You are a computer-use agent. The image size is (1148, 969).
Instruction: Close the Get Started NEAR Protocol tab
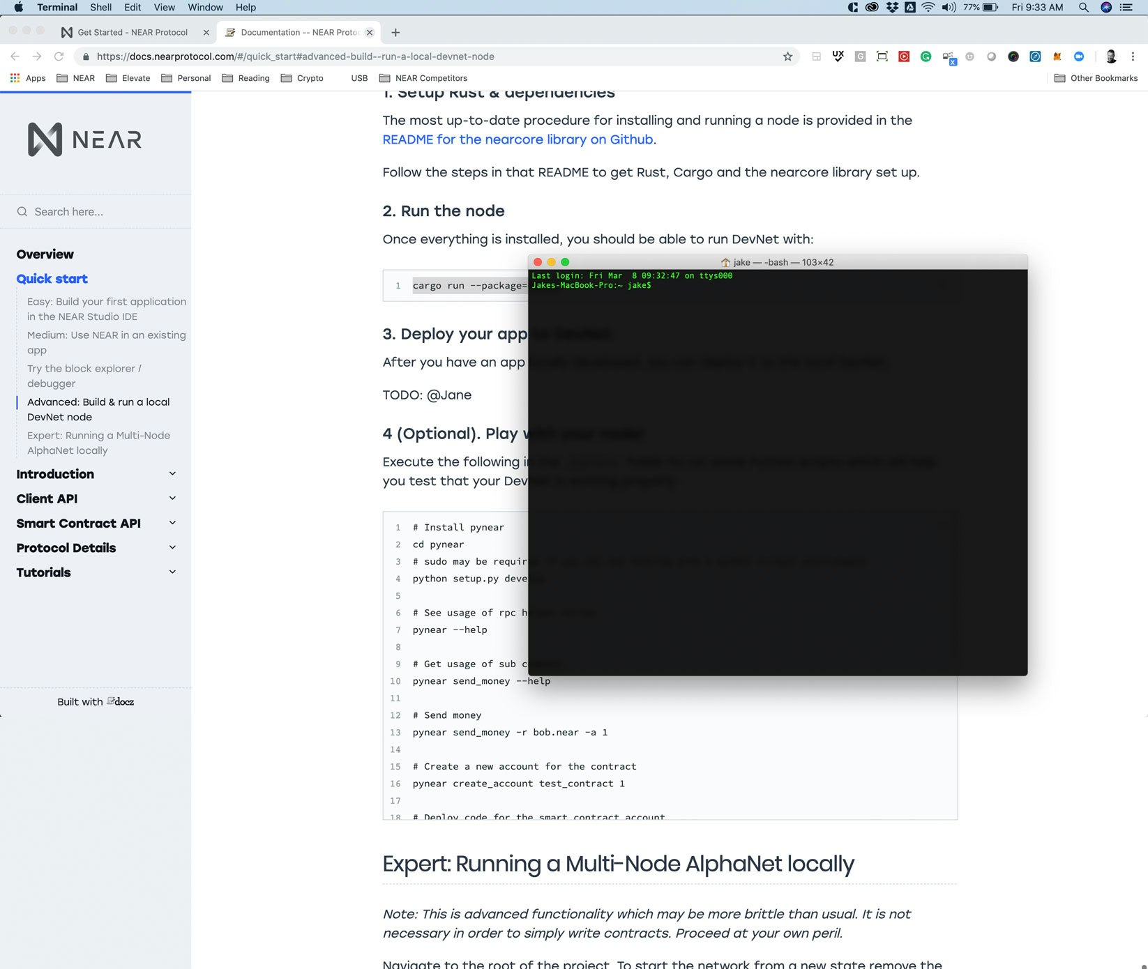[206, 32]
